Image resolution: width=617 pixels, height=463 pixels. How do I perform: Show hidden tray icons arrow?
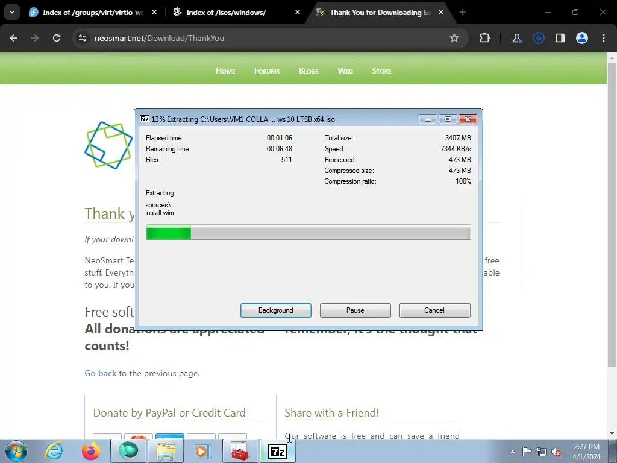tap(512, 452)
